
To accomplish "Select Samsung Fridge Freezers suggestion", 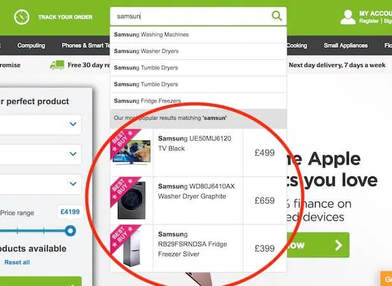I will coord(198,101).
